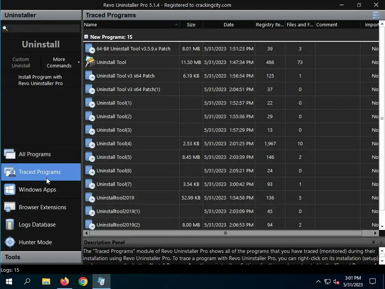Click the Uninstall Tool(7) row icon
385x289 pixels.
tap(90, 184)
